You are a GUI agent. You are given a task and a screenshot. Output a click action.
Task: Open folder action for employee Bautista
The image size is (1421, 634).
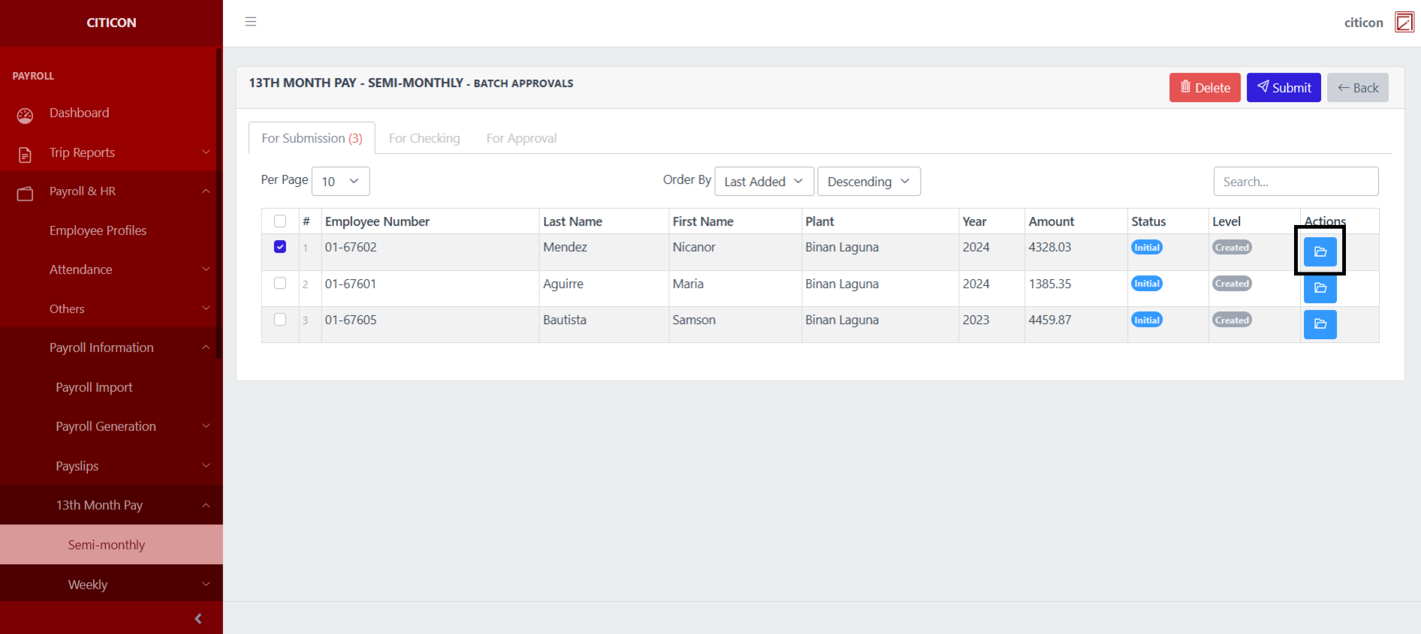pos(1320,324)
